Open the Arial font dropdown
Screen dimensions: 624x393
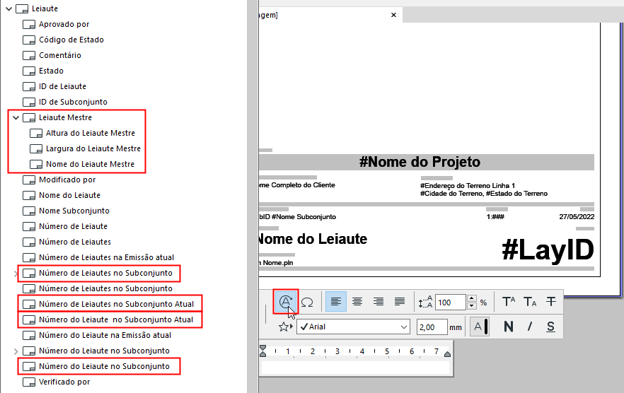click(x=354, y=327)
